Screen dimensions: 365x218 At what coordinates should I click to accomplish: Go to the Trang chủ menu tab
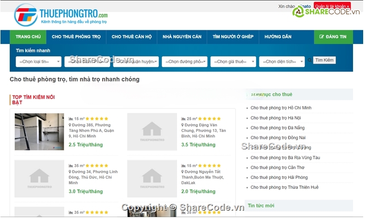(x=28, y=37)
